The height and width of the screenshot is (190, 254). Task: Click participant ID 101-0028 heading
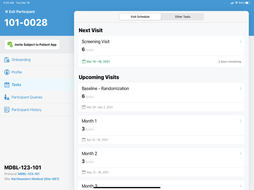coord(26,22)
